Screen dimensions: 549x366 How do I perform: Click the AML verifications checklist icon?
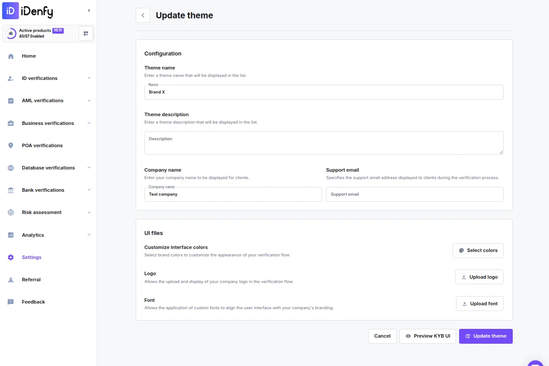[x=11, y=101]
